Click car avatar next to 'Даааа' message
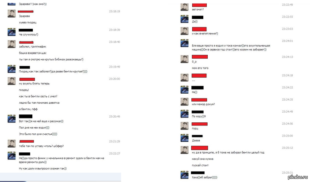This screenshot has width=310, height=182. click(185, 138)
